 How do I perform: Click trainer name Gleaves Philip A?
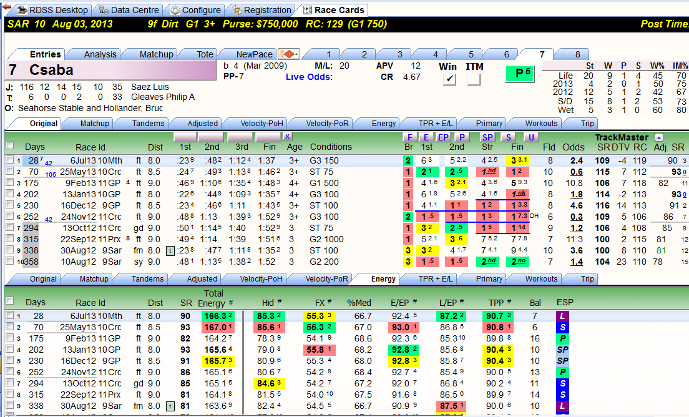[x=163, y=97]
